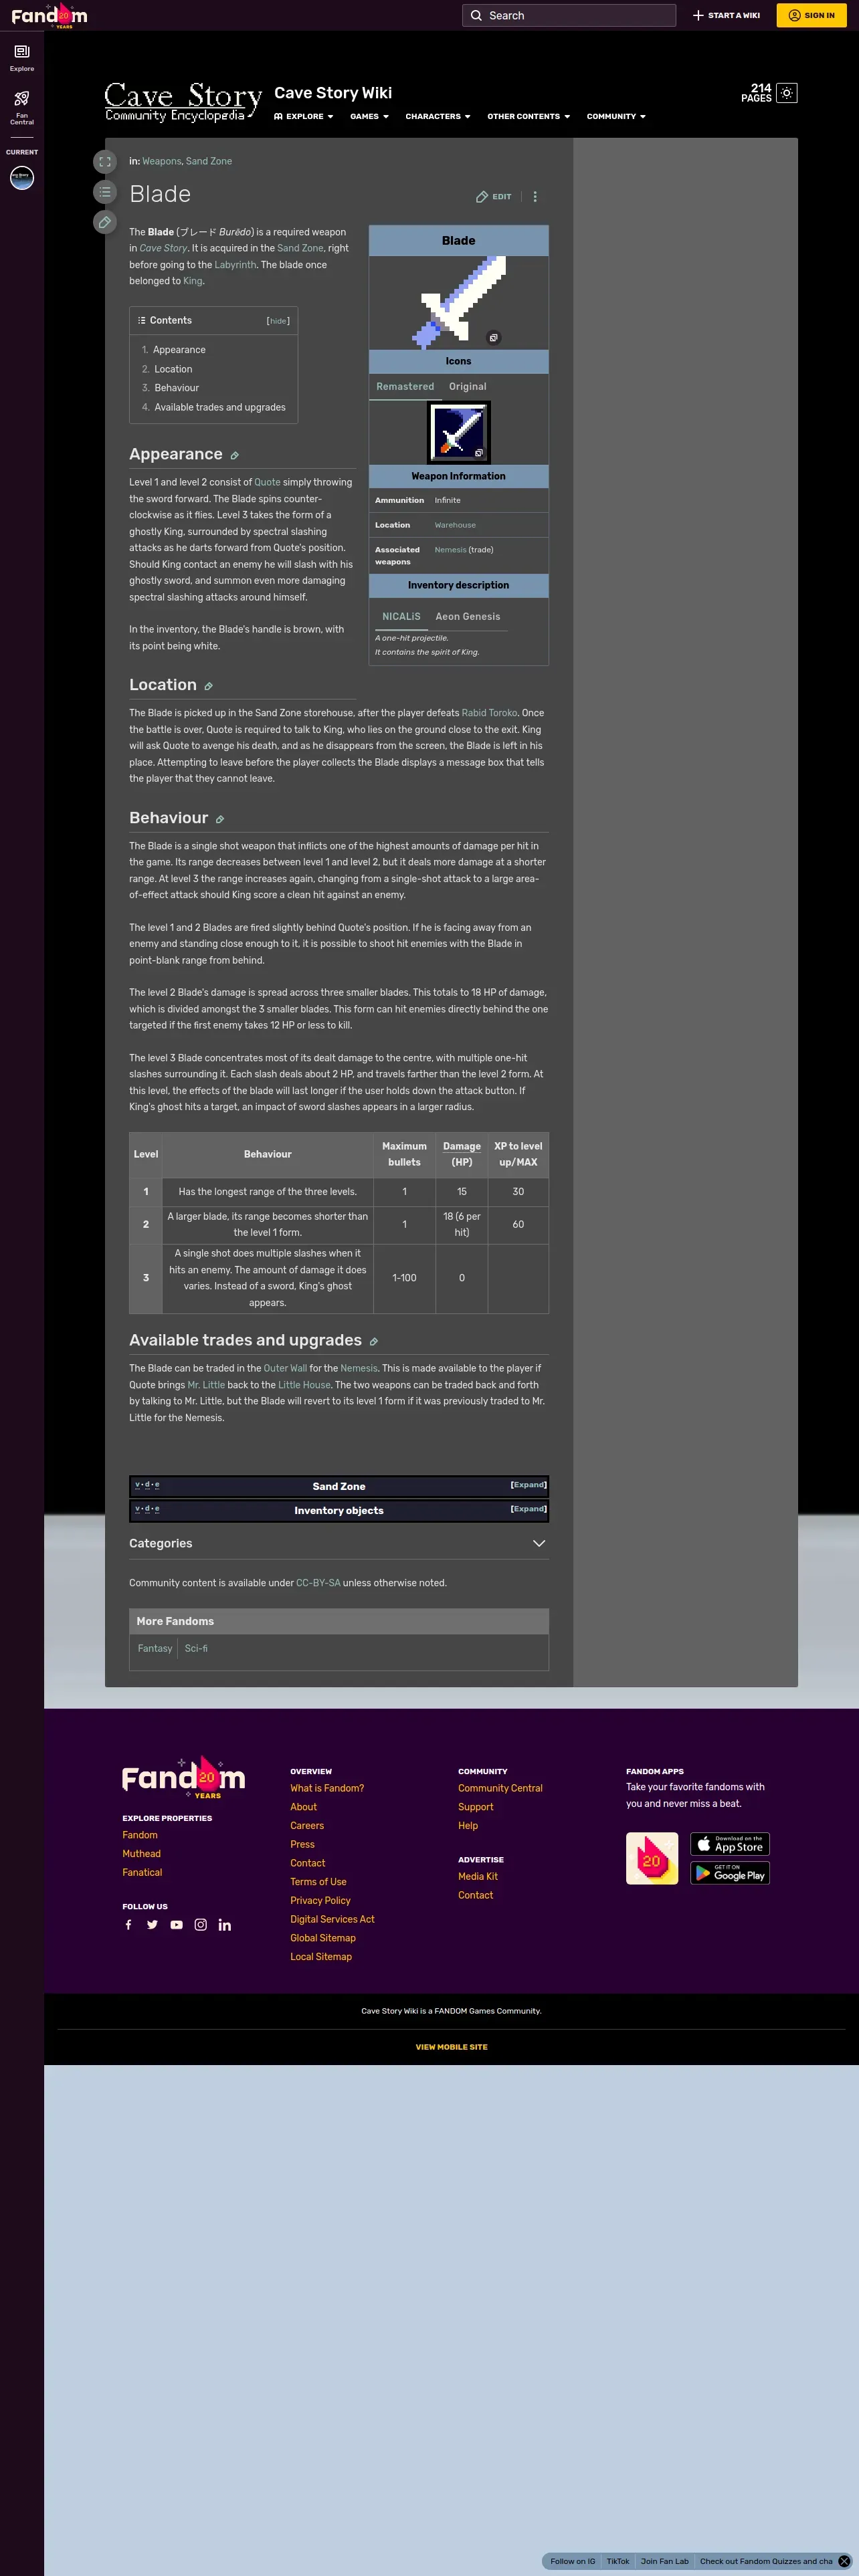This screenshot has width=859, height=2576.
Task: Enlarge the Blade sword image icon
Action: 493,338
